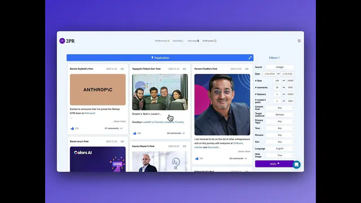Click the purple Apply filters button
The image size is (361, 203).
[275, 164]
